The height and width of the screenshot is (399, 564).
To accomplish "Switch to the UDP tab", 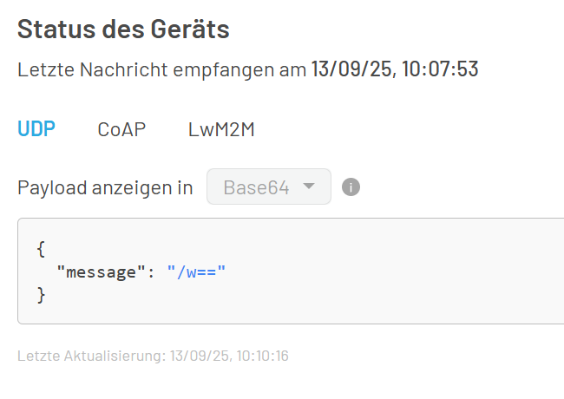I will [x=36, y=128].
